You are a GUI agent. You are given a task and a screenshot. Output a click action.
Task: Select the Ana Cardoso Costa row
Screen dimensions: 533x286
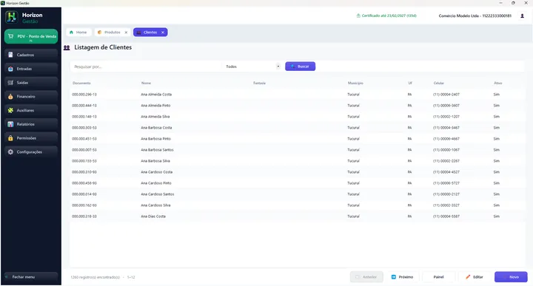(x=297, y=172)
